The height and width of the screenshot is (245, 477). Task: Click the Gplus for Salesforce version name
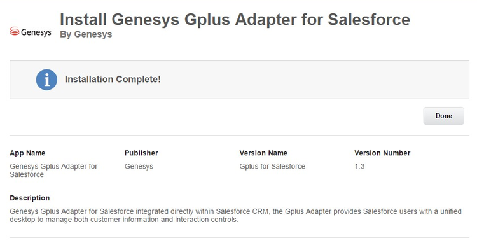[x=272, y=167]
